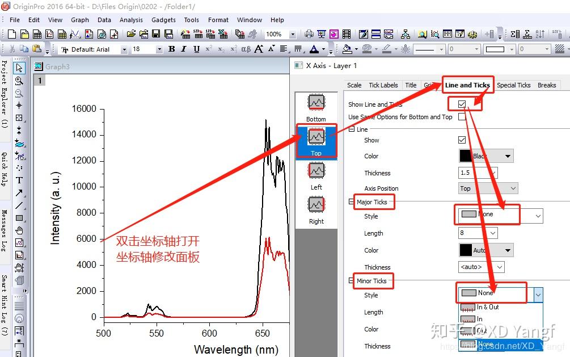The width and height of the screenshot is (570, 357).
Task: Switch to the Special Ticks tab
Action: click(513, 85)
